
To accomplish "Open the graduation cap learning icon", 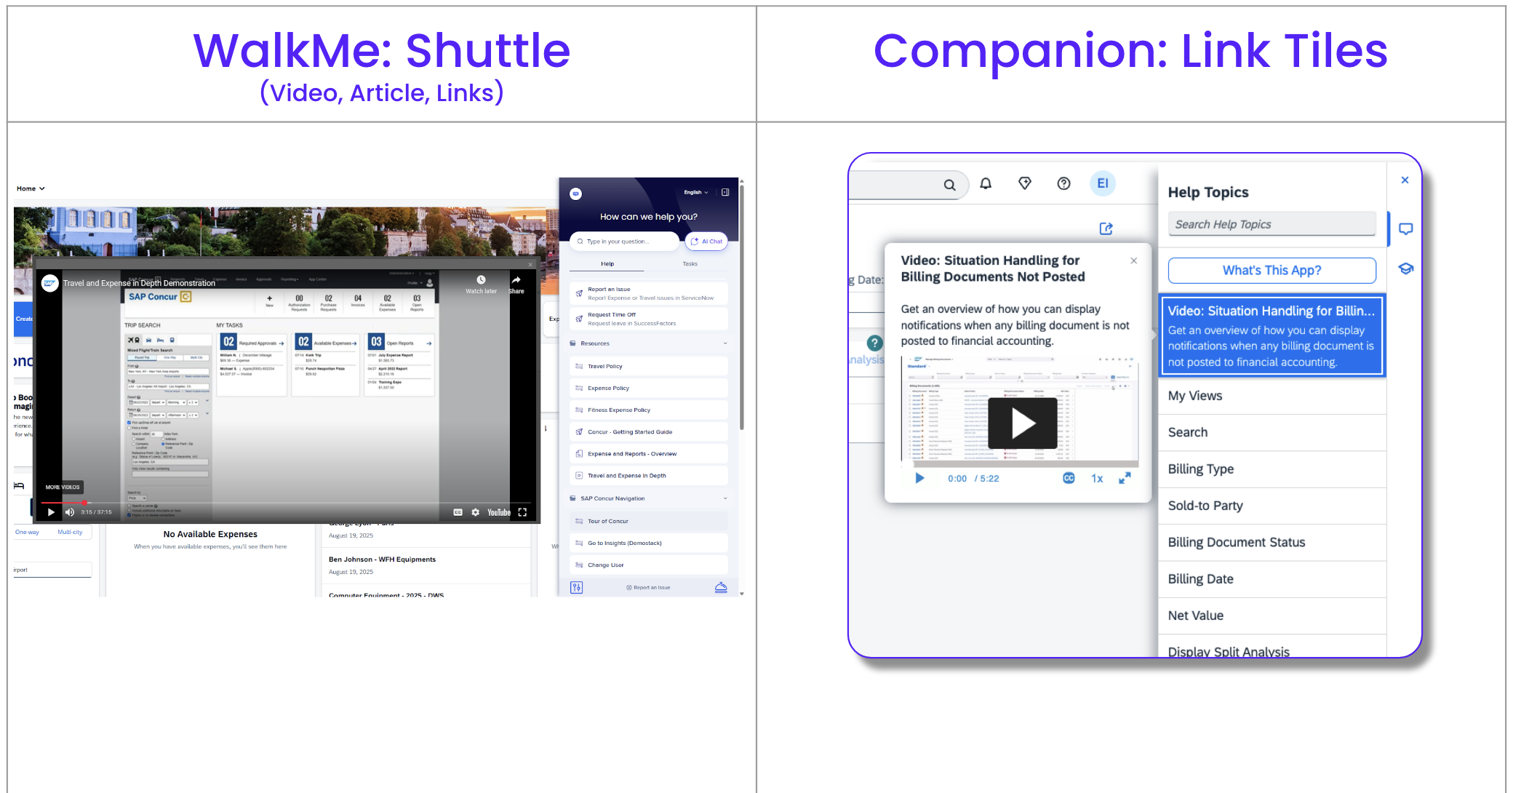I will 1406,268.
